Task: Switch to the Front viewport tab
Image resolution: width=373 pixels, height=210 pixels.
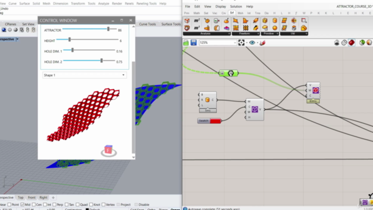Action: 31,197
